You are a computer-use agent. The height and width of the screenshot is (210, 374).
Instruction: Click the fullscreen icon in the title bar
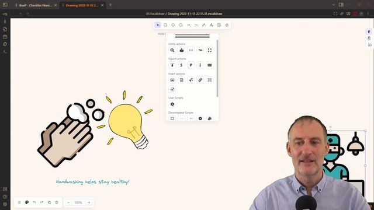click(x=335, y=14)
